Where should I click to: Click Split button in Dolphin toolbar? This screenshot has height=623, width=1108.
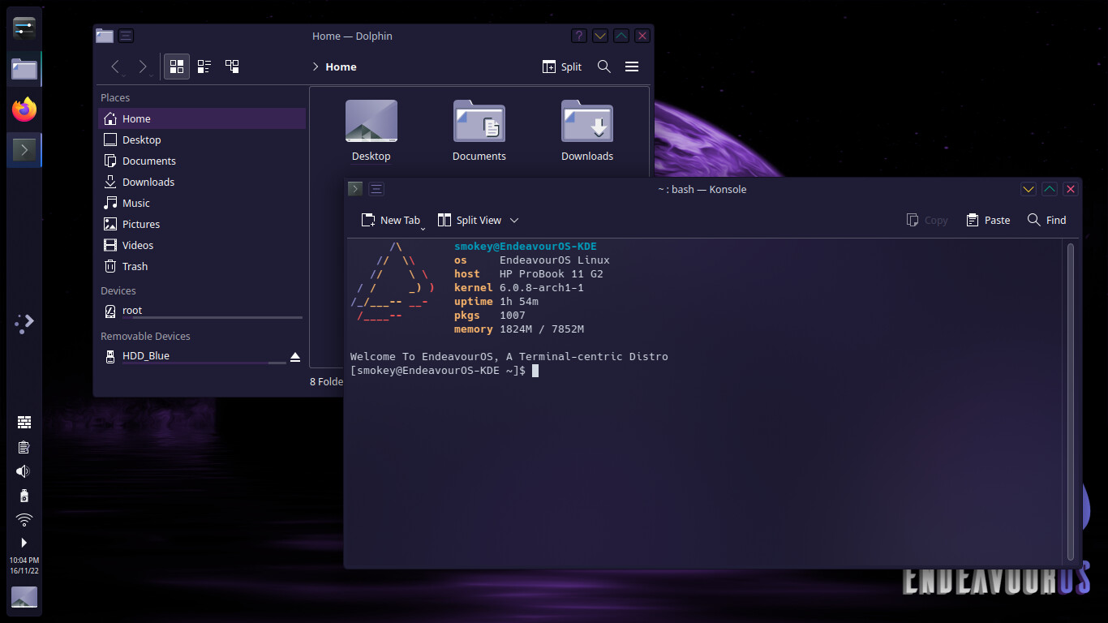(x=562, y=67)
